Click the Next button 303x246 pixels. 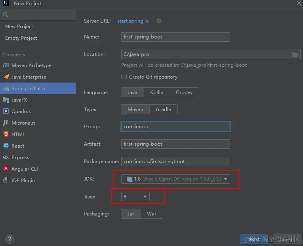pos(253,239)
